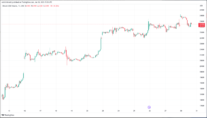Select date 13 on the time axis
207x118 pixels.
pos(9,111)
